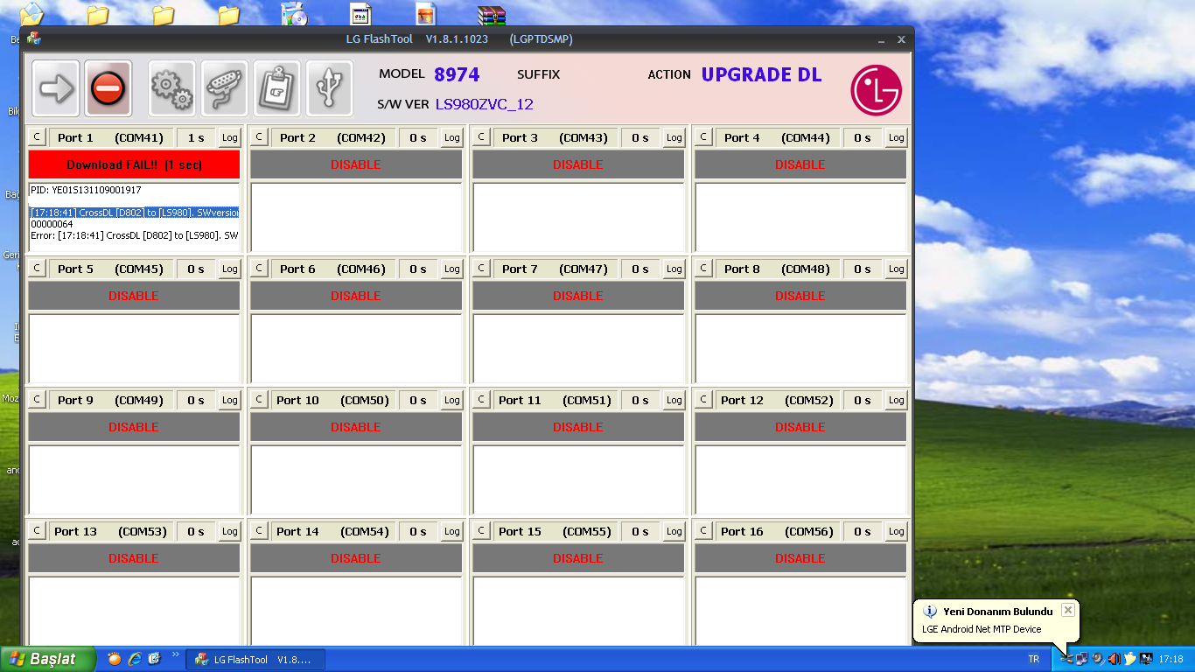
Task: Click the S/W version LS980ZVC_12 text
Action: 484,104
